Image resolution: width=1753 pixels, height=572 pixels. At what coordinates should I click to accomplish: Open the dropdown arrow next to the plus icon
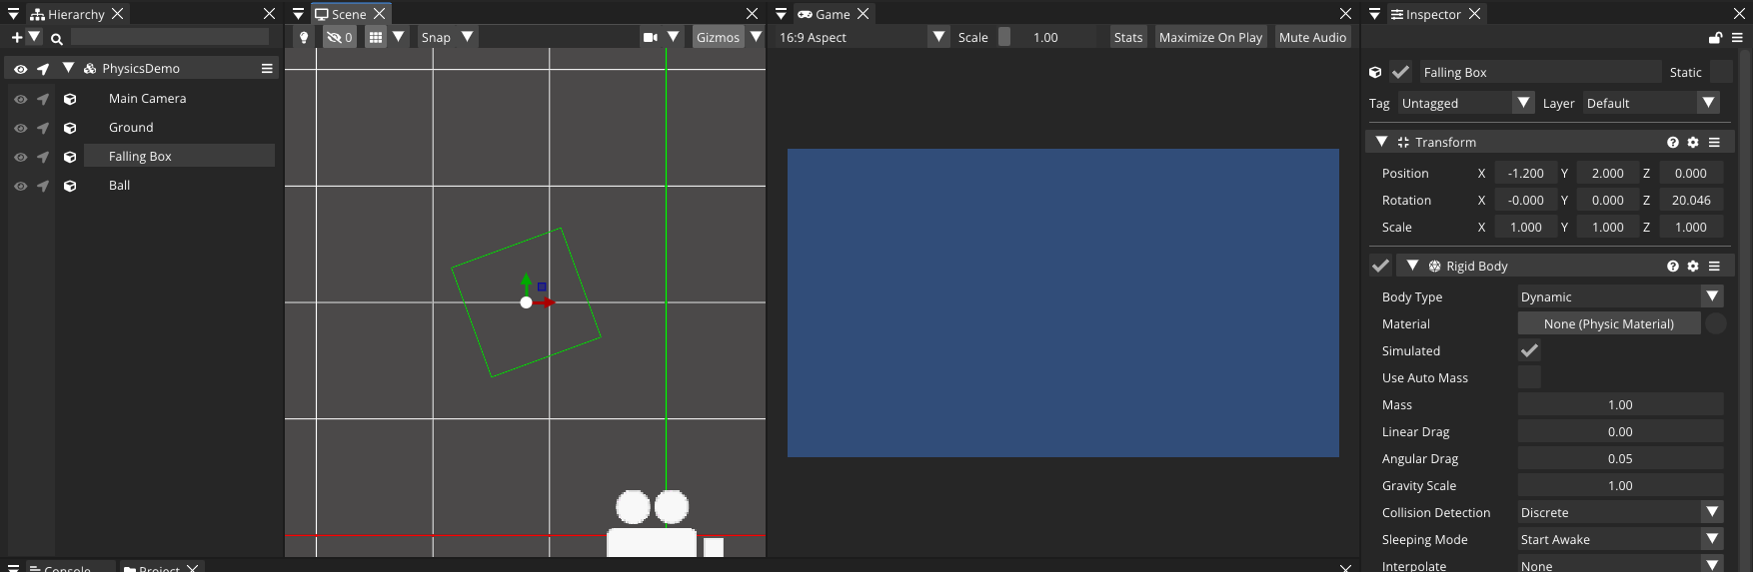34,37
